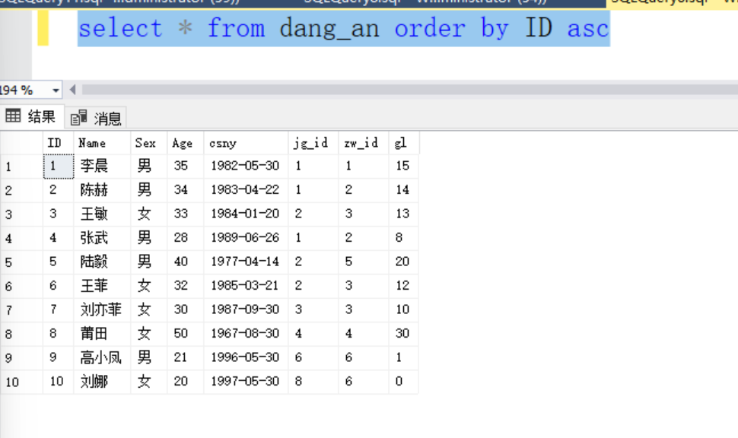This screenshot has width=738, height=438.
Task: Click the date cell 1984-01-20
Action: pyautogui.click(x=247, y=214)
